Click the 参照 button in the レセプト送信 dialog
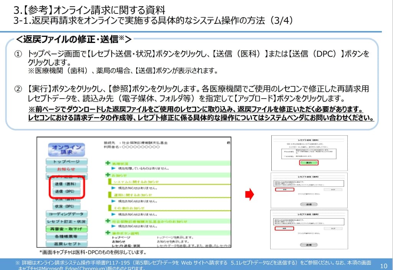393x270 pixels. pyautogui.click(x=284, y=189)
